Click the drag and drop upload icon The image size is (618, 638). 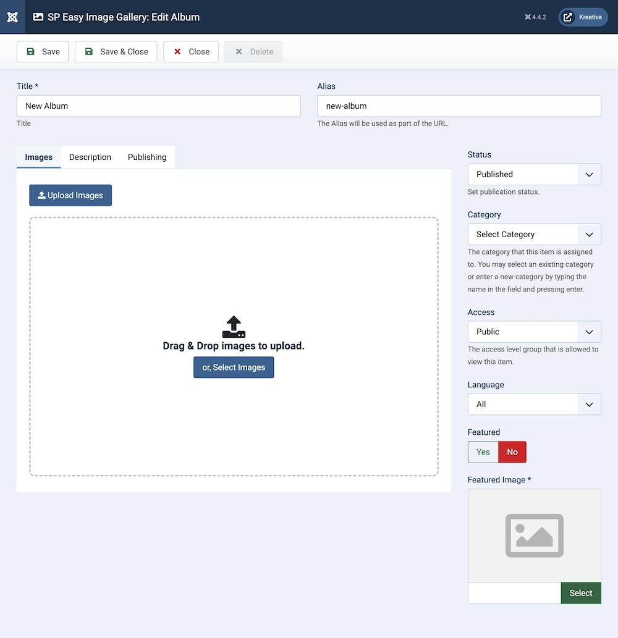234,327
